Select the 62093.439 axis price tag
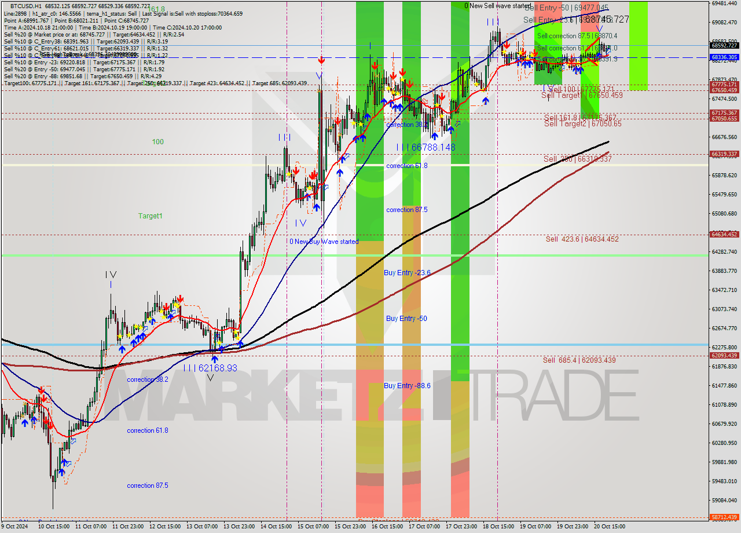741x533 pixels. pyautogui.click(x=724, y=356)
